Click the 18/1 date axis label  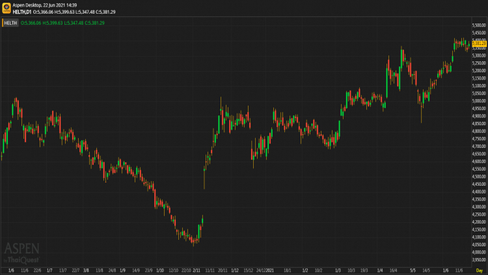[287, 270]
